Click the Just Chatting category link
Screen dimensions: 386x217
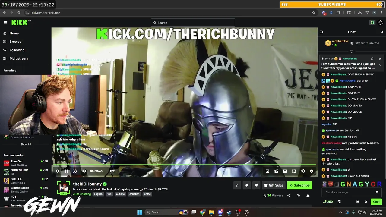[x=82, y=194]
